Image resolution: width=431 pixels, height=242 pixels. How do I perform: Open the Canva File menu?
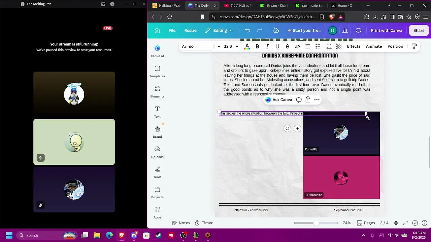click(x=172, y=31)
